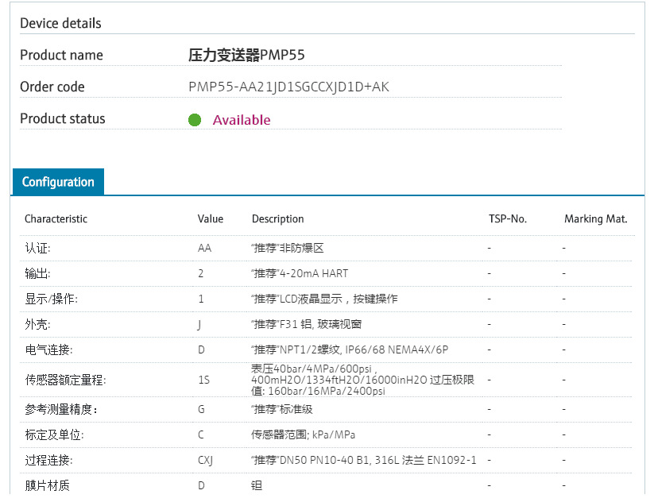Click the Marking Mat. column header
Viewport: 658px width, 502px height.
[596, 218]
